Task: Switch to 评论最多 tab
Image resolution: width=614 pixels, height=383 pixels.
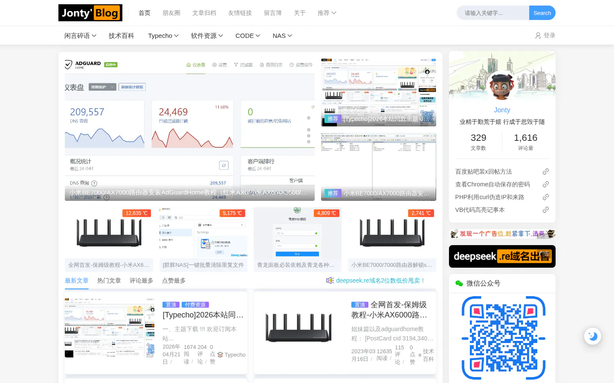Action: point(142,280)
